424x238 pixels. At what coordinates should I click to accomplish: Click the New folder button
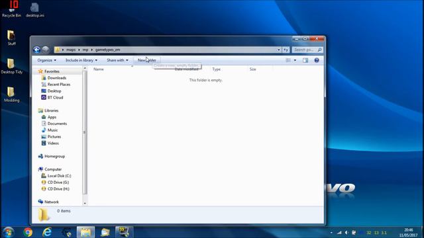(x=147, y=60)
